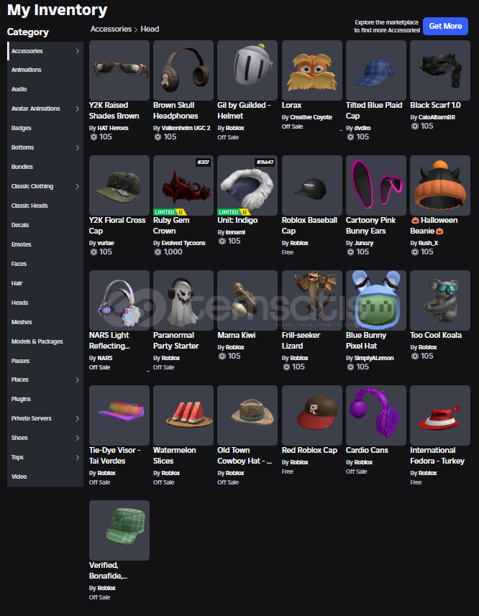Select the Watermelon Slices image

(183, 415)
